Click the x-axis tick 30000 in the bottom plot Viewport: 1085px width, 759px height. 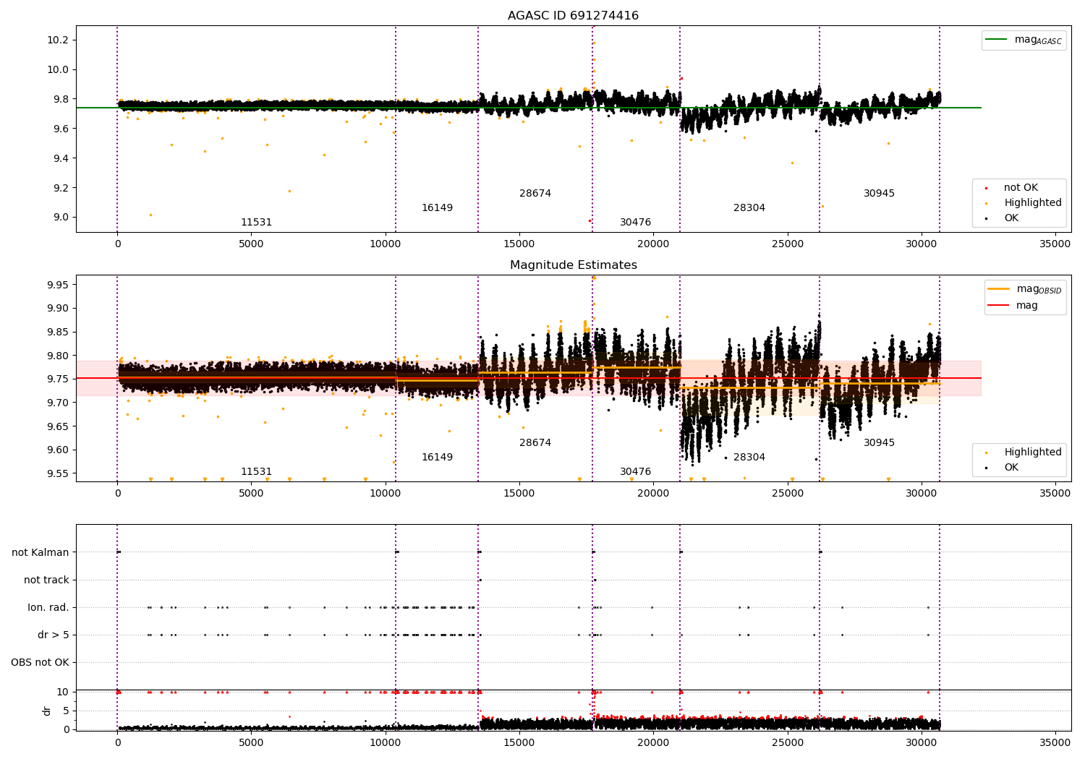(x=921, y=742)
